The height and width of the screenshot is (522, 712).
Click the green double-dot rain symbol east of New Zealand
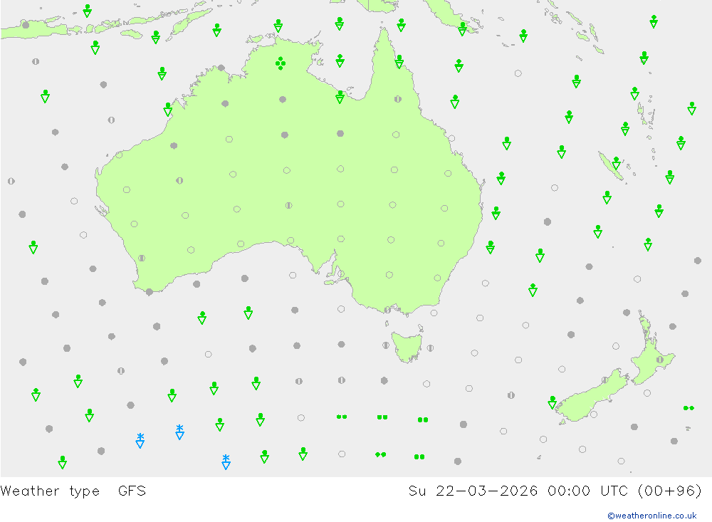click(689, 408)
